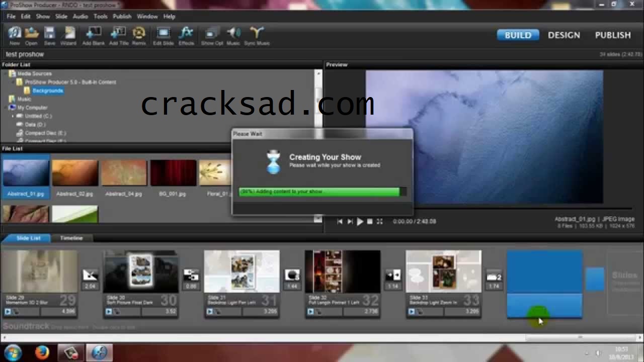
Task: Open the Effects (fx) tool
Action: click(186, 35)
